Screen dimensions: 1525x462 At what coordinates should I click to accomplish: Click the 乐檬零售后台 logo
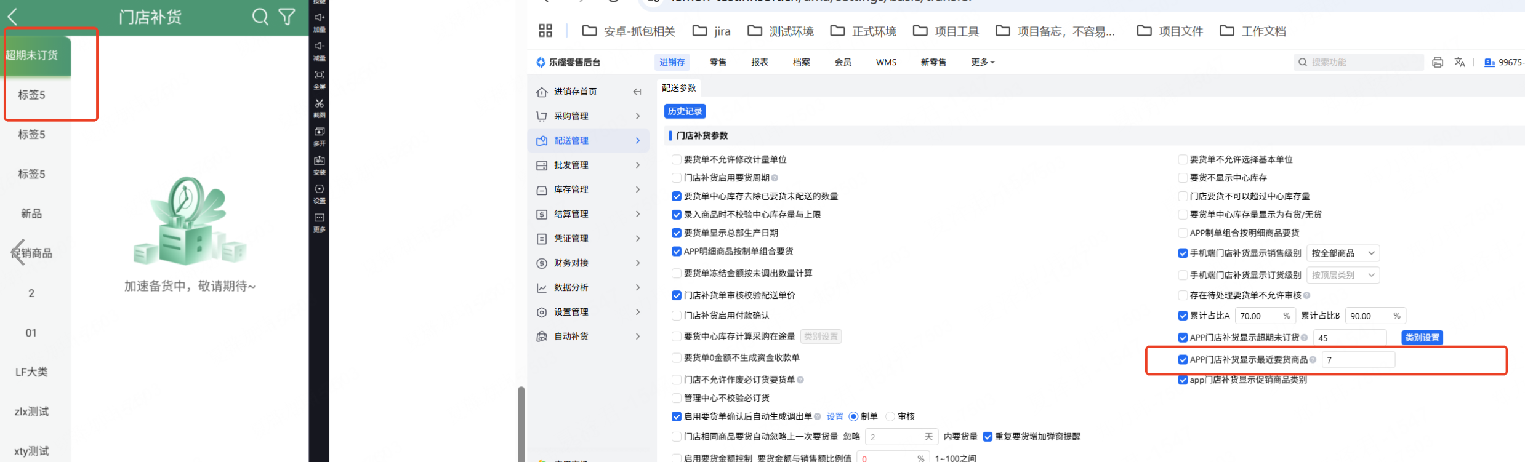click(x=569, y=62)
